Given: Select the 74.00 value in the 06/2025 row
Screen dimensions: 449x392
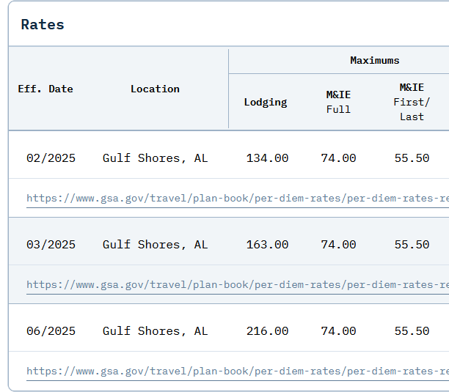Looking at the screenshot, I should pyautogui.click(x=338, y=331).
